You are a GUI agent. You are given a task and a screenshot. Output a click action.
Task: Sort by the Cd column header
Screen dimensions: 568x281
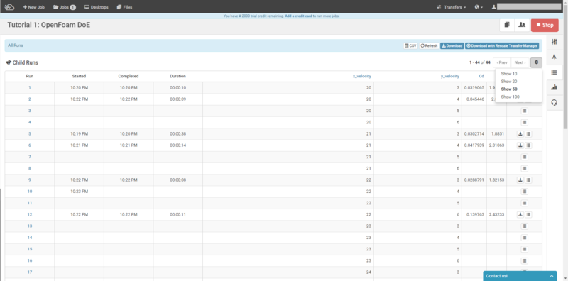[x=481, y=76]
